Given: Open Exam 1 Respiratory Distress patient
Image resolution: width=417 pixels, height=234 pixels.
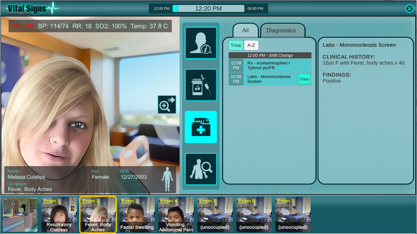Looking at the screenshot, I should tap(59, 214).
